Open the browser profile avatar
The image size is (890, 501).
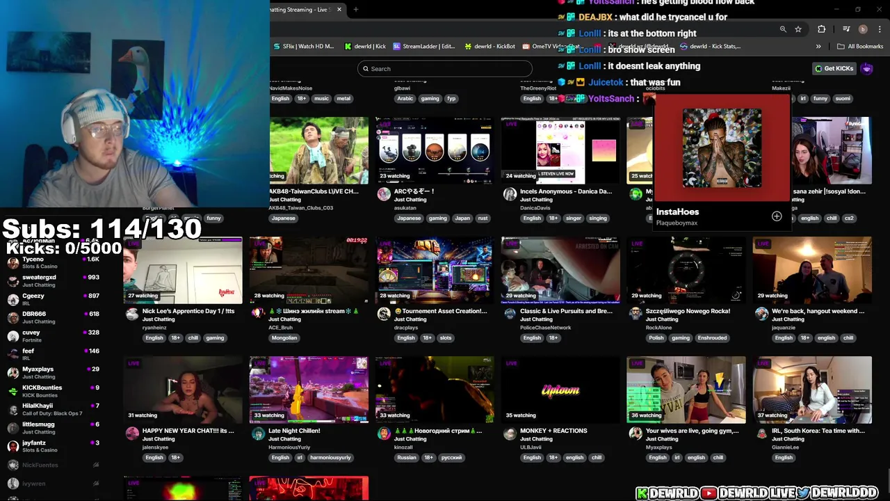coord(863,29)
